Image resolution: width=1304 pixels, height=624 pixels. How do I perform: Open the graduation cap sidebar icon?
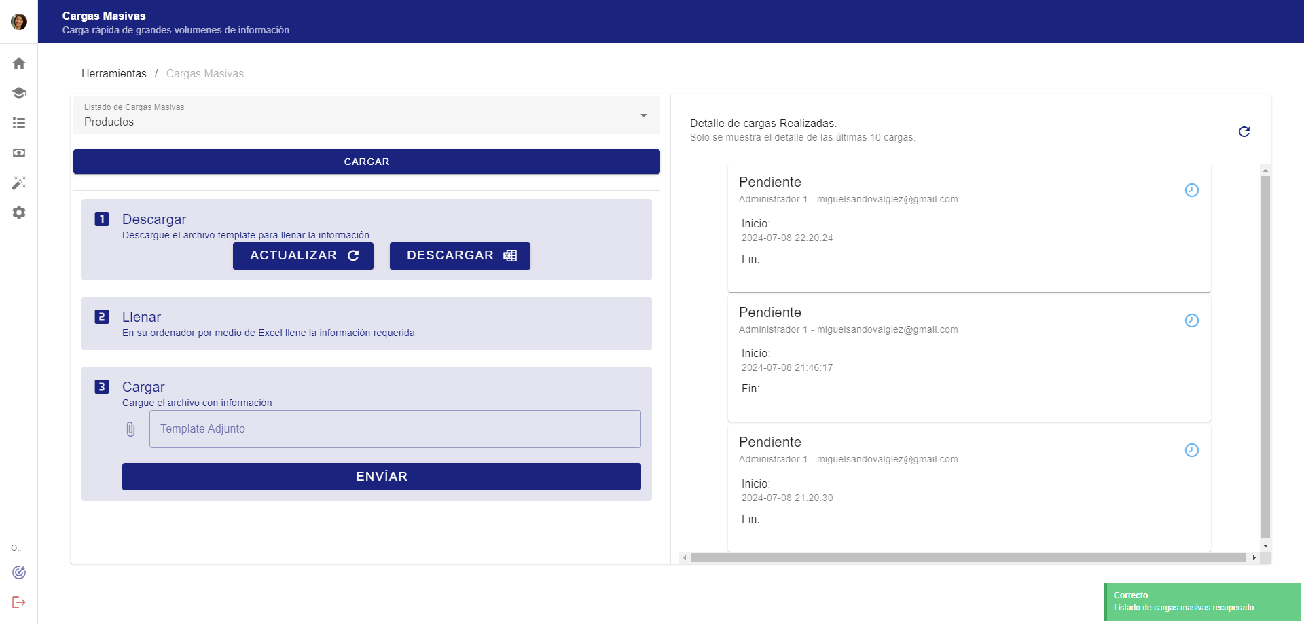[19, 93]
